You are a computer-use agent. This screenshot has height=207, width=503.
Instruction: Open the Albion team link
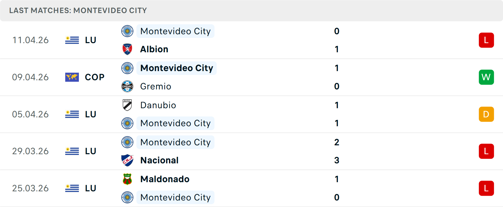pyautogui.click(x=154, y=49)
